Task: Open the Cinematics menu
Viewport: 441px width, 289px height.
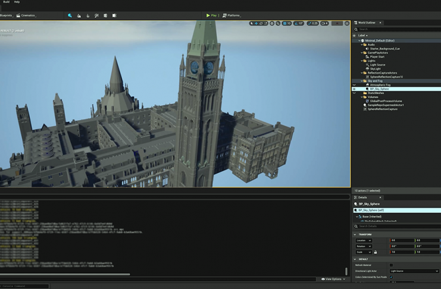Action: 27,15
